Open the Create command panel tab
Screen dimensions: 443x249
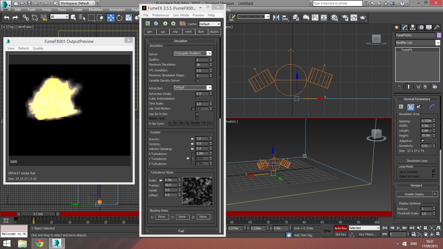tap(397, 27)
